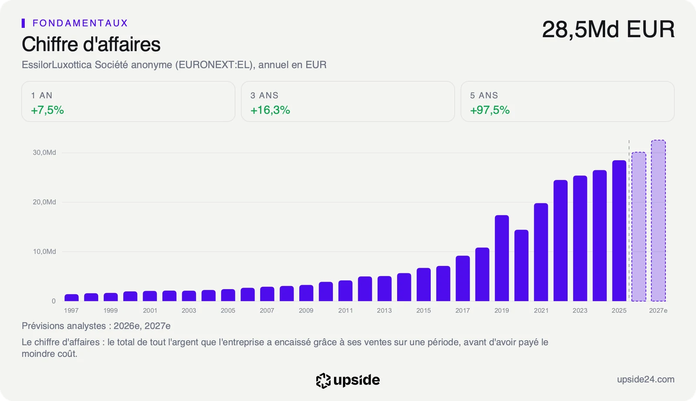Image resolution: width=696 pixels, height=401 pixels.
Task: Click the 2027e forecast bar
Action: tap(658, 220)
